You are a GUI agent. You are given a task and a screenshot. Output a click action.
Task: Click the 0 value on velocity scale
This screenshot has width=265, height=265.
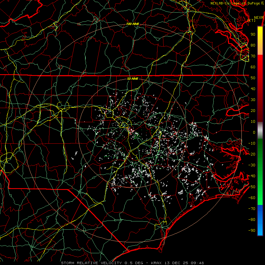(254, 132)
